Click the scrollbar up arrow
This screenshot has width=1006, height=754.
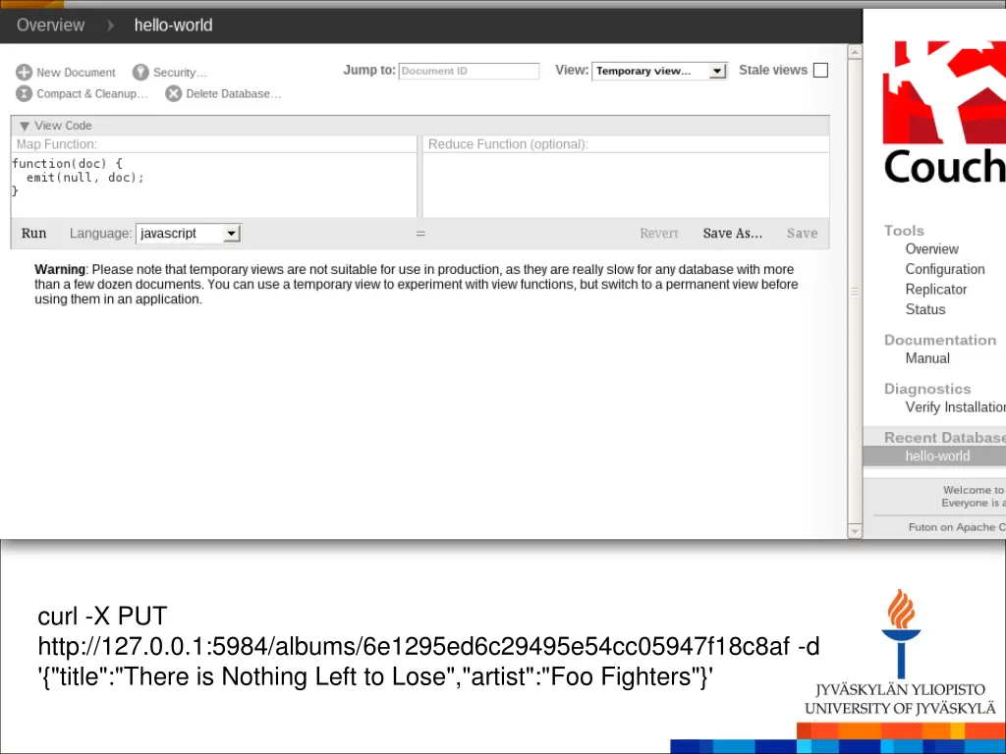(855, 52)
